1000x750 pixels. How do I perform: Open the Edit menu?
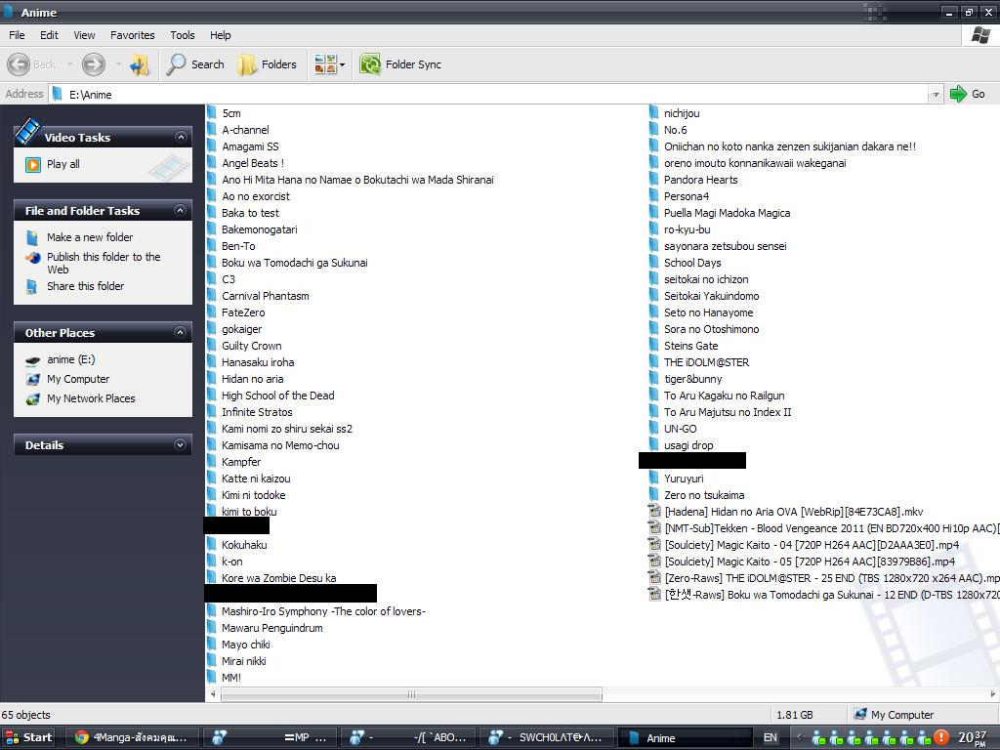click(x=49, y=35)
